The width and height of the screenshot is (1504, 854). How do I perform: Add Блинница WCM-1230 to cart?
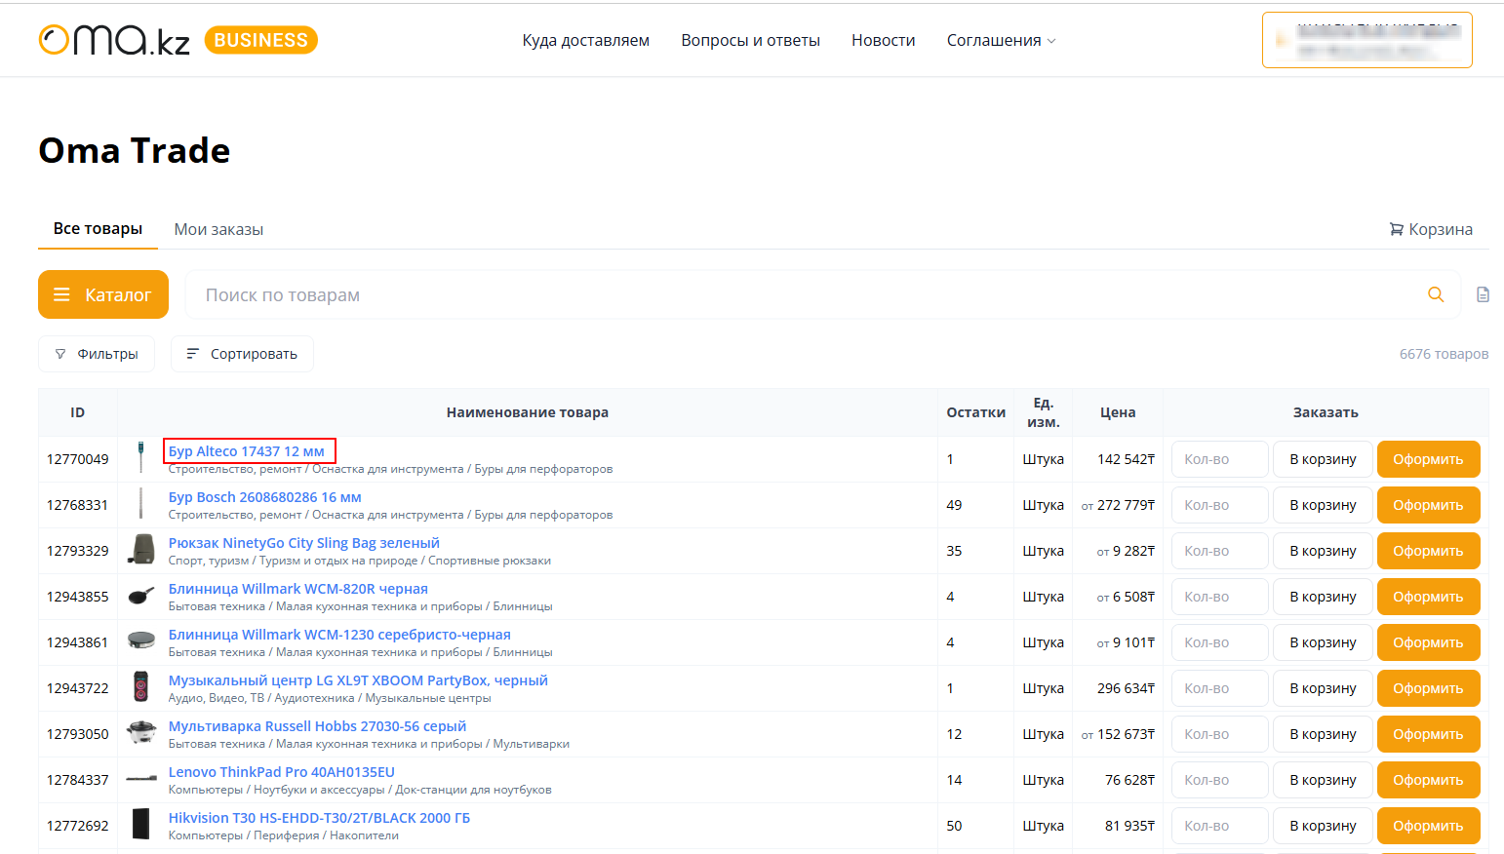click(1323, 642)
